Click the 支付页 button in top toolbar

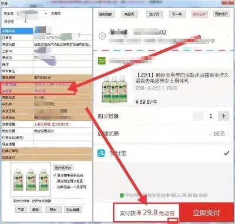[x=154, y=14]
